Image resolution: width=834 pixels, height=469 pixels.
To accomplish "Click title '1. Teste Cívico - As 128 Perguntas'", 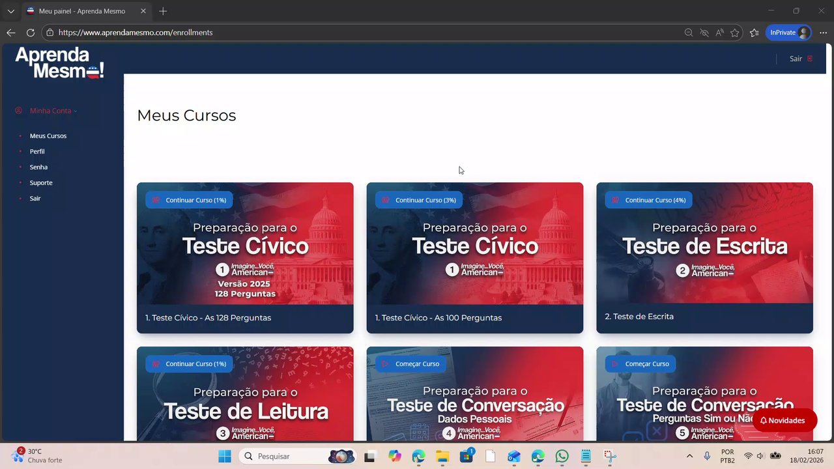I will click(x=208, y=318).
